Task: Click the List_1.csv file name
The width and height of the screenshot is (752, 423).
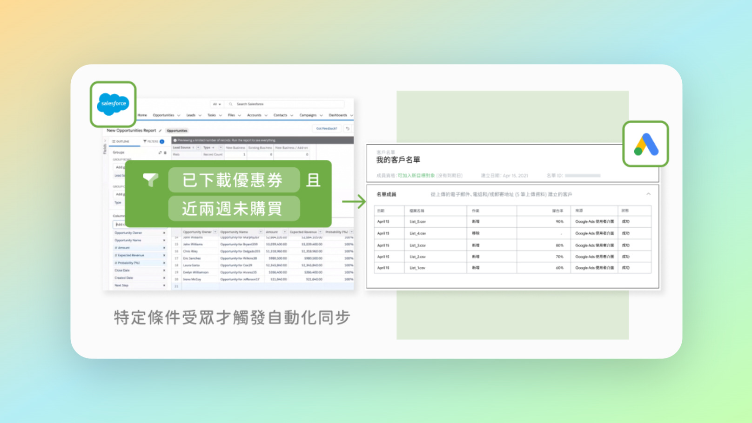Action: (417, 268)
